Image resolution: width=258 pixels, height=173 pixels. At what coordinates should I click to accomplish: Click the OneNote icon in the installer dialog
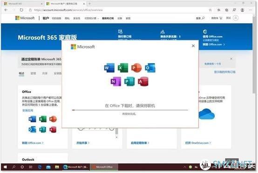coord(116,81)
